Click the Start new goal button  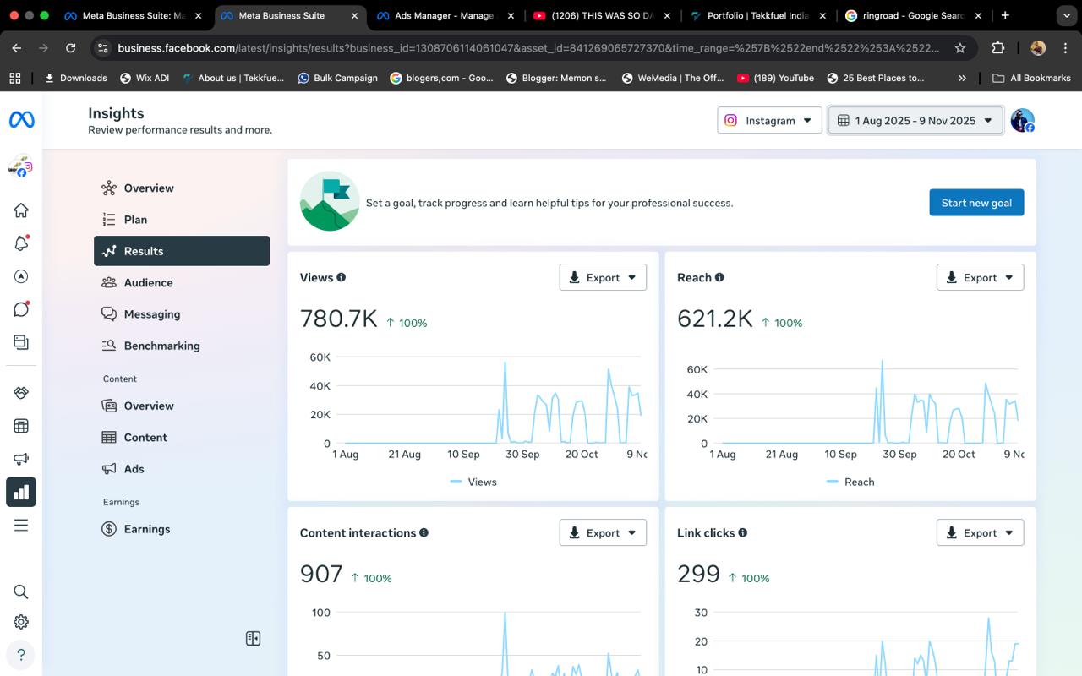(976, 203)
